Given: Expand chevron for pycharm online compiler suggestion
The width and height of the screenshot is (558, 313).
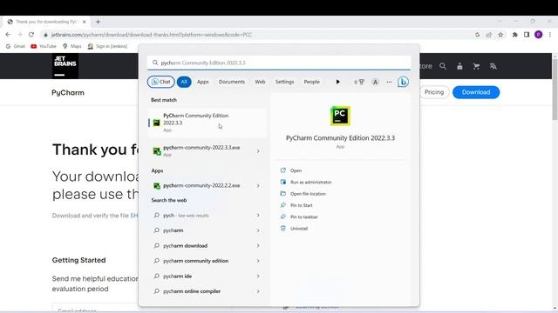Looking at the screenshot, I should pyautogui.click(x=258, y=291).
